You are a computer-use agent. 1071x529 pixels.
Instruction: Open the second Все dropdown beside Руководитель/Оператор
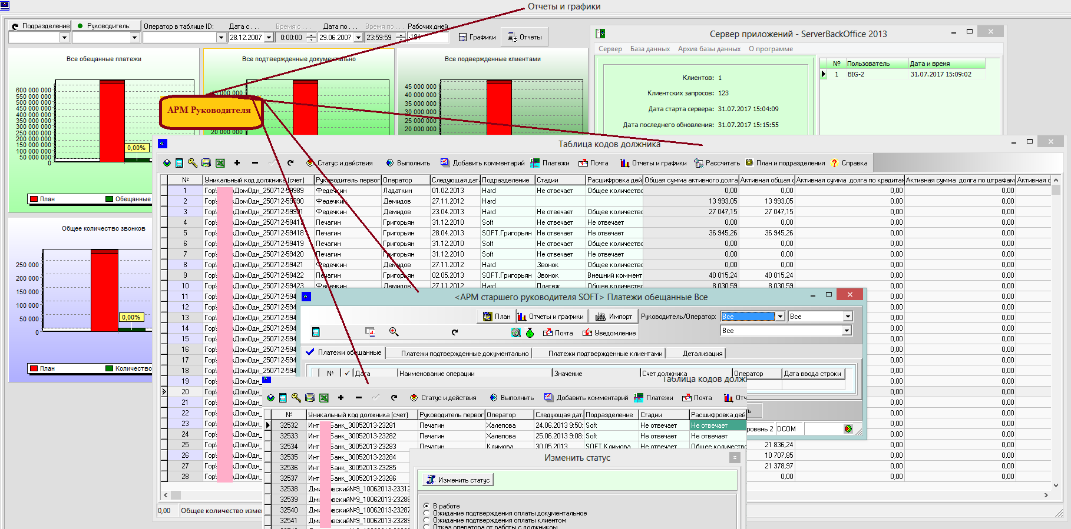848,317
